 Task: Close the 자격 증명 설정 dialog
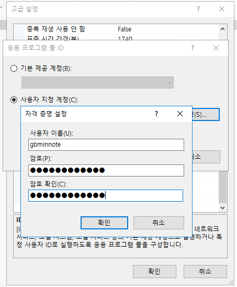pyautogui.click(x=180, y=114)
